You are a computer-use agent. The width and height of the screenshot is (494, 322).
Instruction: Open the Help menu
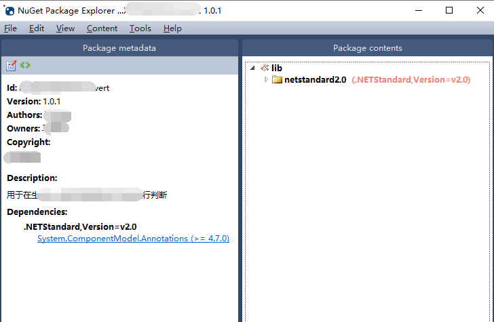tap(172, 28)
